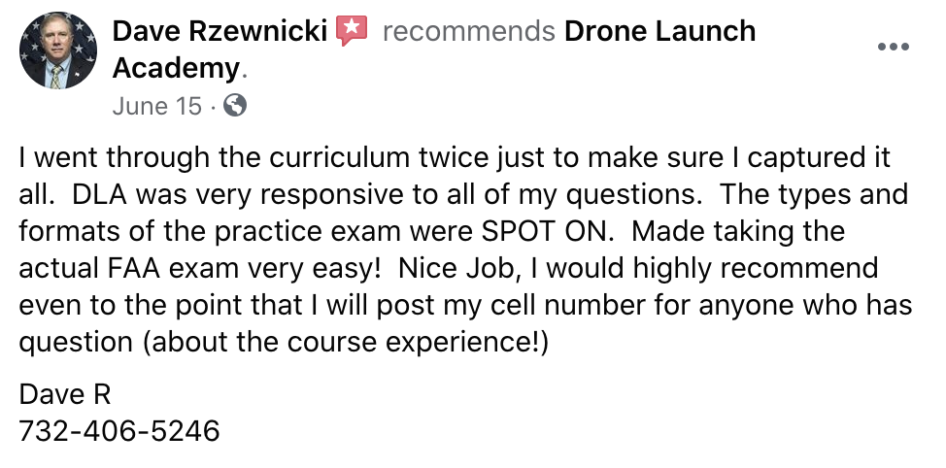Click the red star recommendation badge
The width and height of the screenshot is (946, 468).
pos(352,31)
